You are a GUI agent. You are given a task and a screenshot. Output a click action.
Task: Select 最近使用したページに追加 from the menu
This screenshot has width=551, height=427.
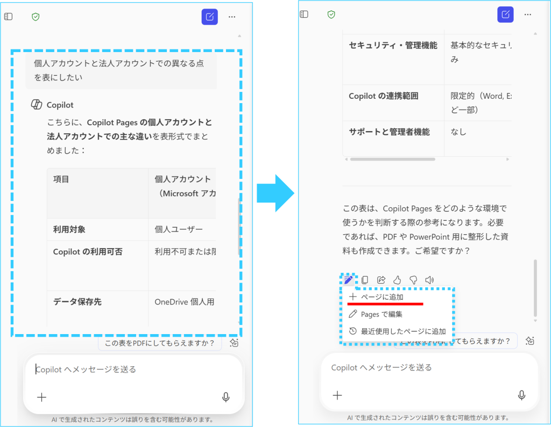tap(397, 331)
